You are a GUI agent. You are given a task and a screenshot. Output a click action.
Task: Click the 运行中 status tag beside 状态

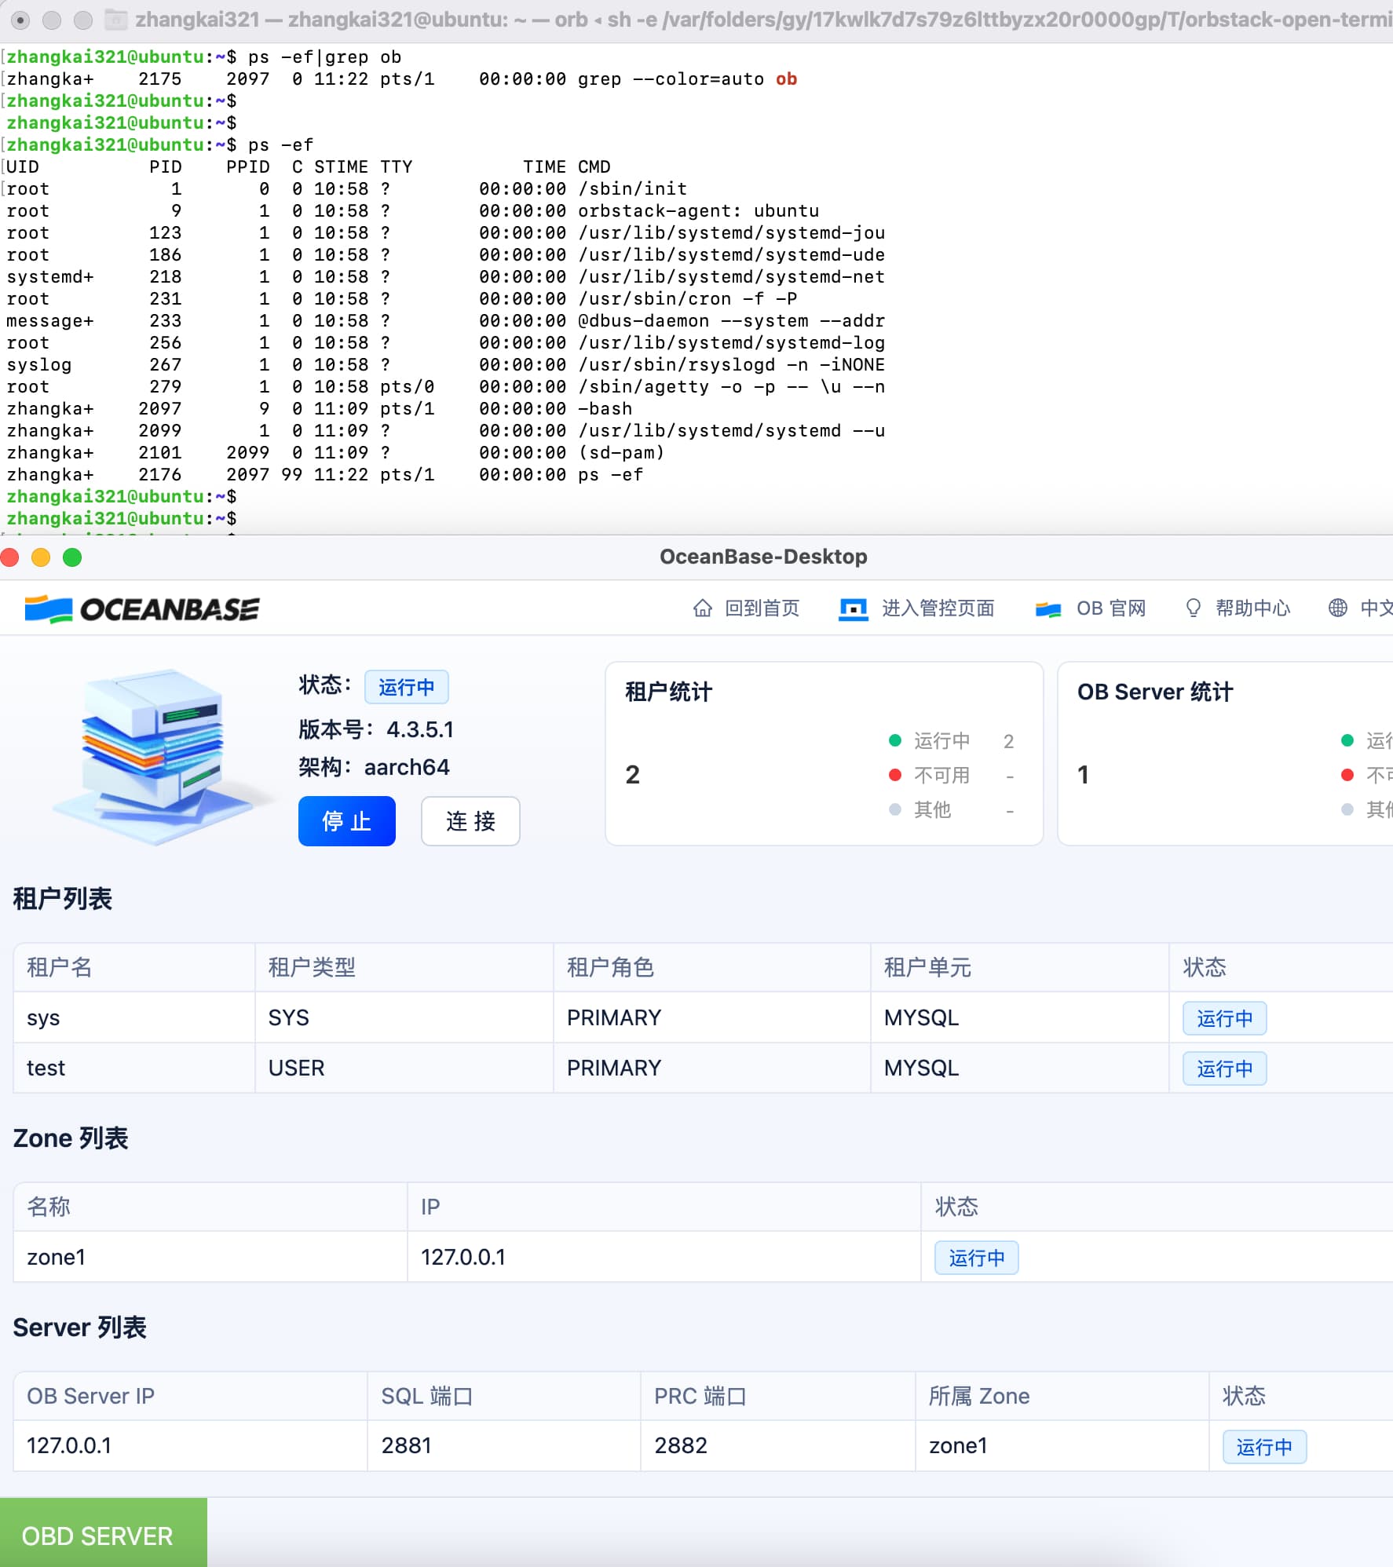[x=407, y=687]
